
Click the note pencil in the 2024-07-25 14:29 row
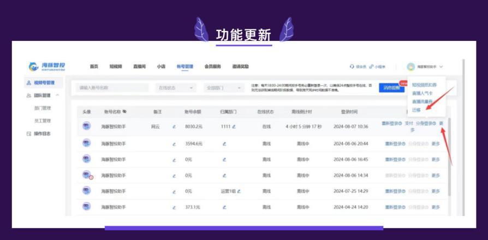coord(174,191)
